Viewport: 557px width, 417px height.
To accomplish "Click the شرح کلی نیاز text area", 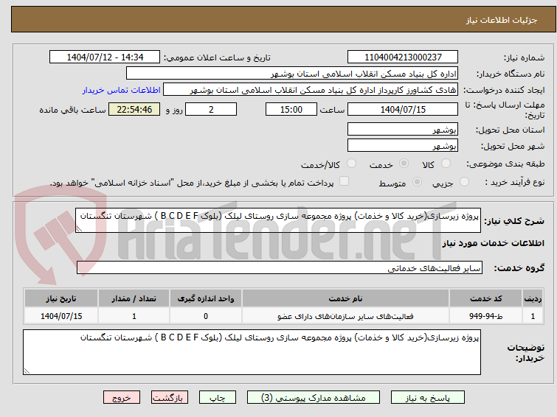I will [278, 220].
